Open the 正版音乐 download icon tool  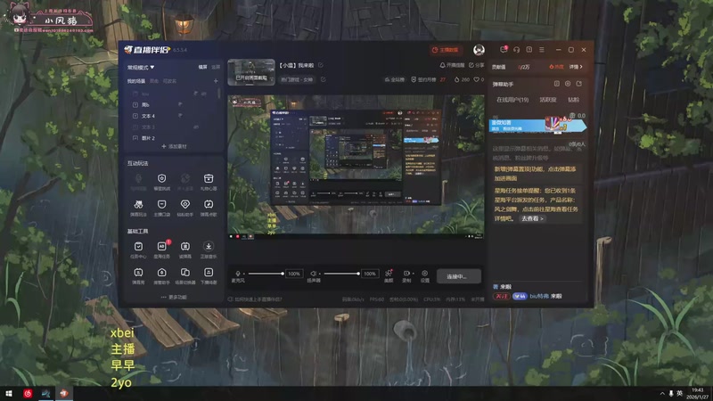pyautogui.click(x=209, y=247)
